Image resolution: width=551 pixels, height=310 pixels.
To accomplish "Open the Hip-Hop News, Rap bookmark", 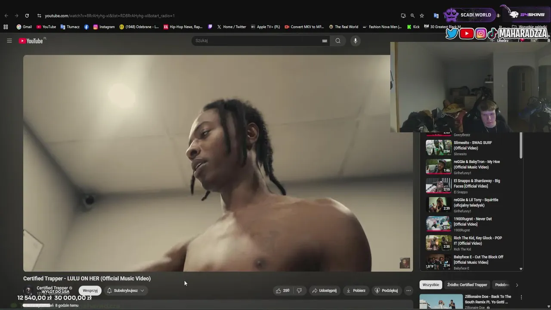I will pos(183,27).
